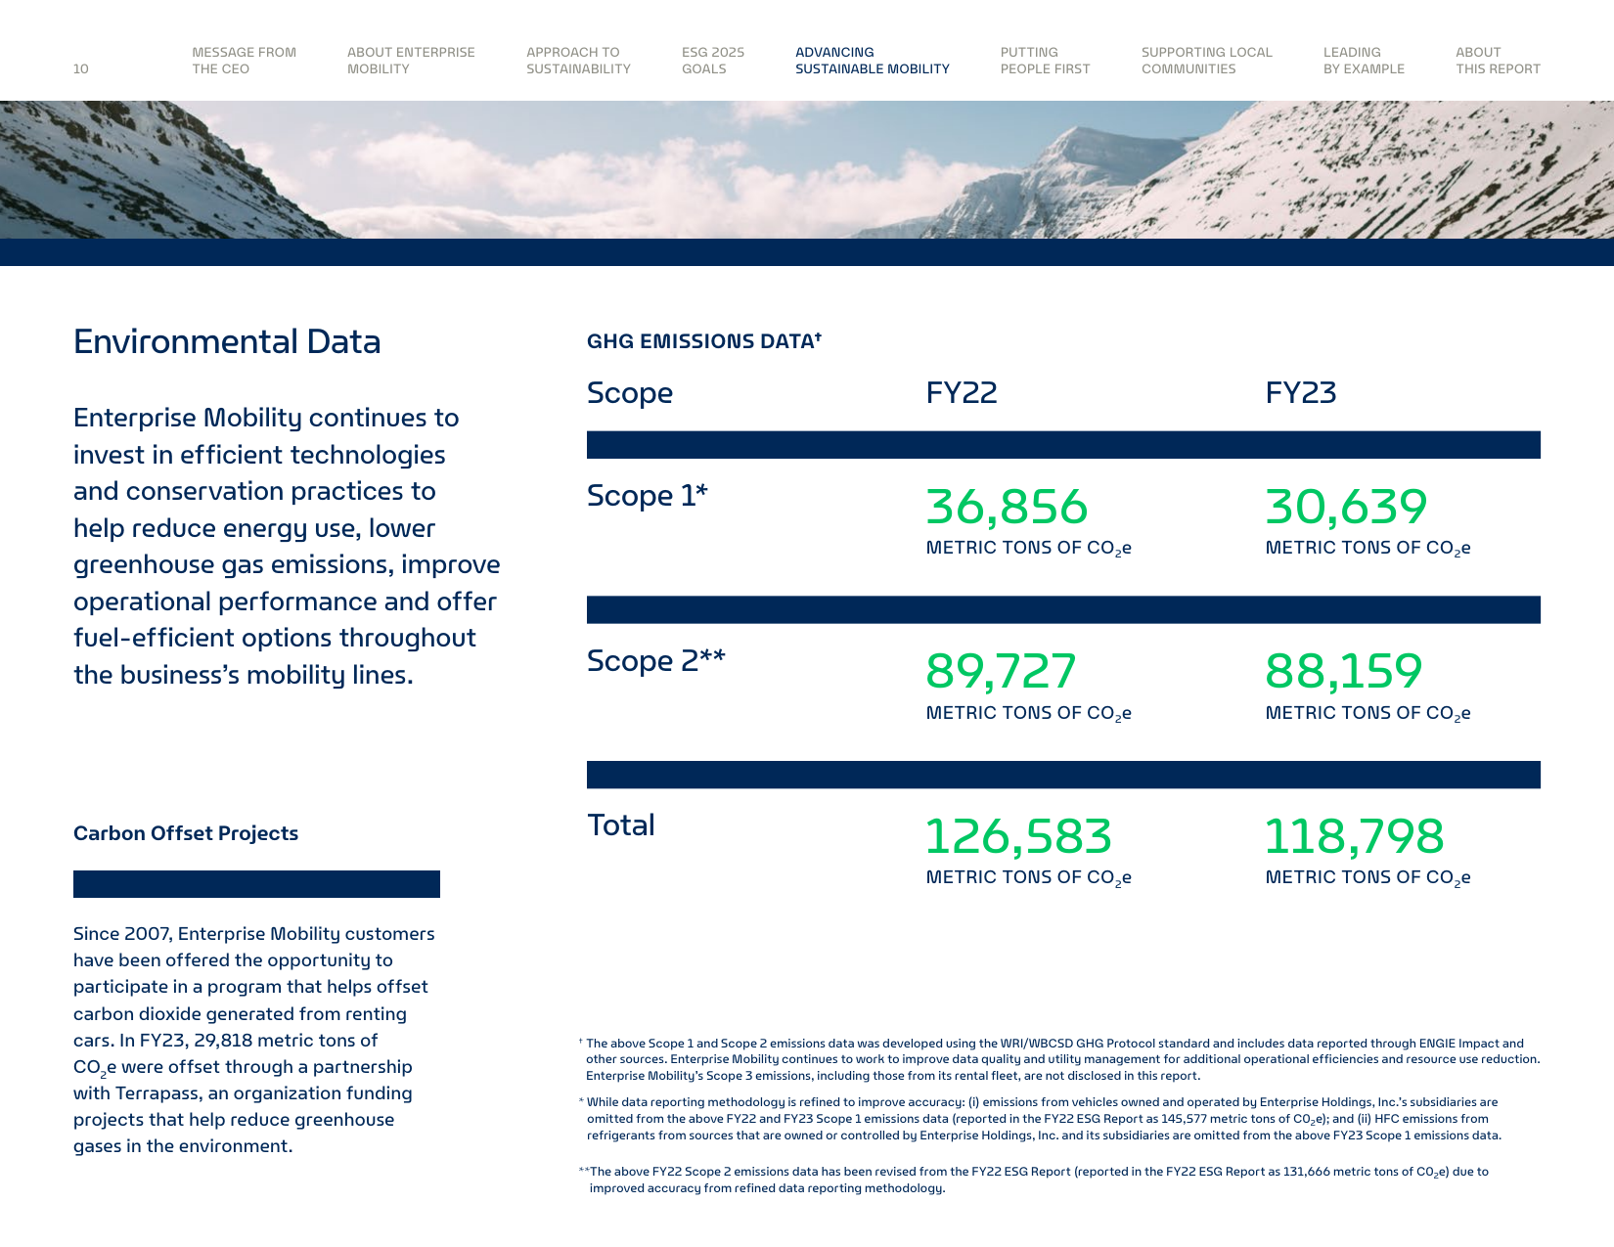The width and height of the screenshot is (1614, 1247).
Task: Click the snowy mountain banner image
Action: [807, 169]
